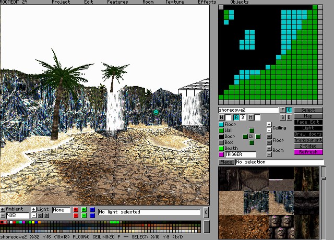Pick the black Door tile type
The image size is (334, 240).
click(x=221, y=137)
